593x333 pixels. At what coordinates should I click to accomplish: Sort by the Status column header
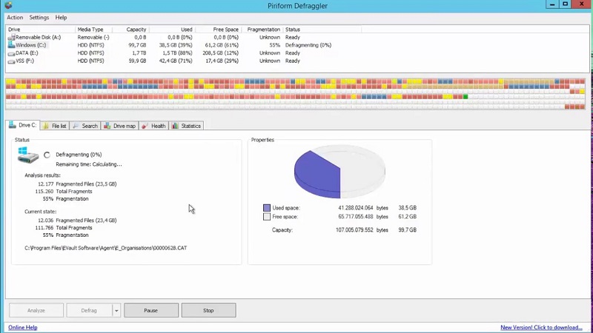pos(322,30)
